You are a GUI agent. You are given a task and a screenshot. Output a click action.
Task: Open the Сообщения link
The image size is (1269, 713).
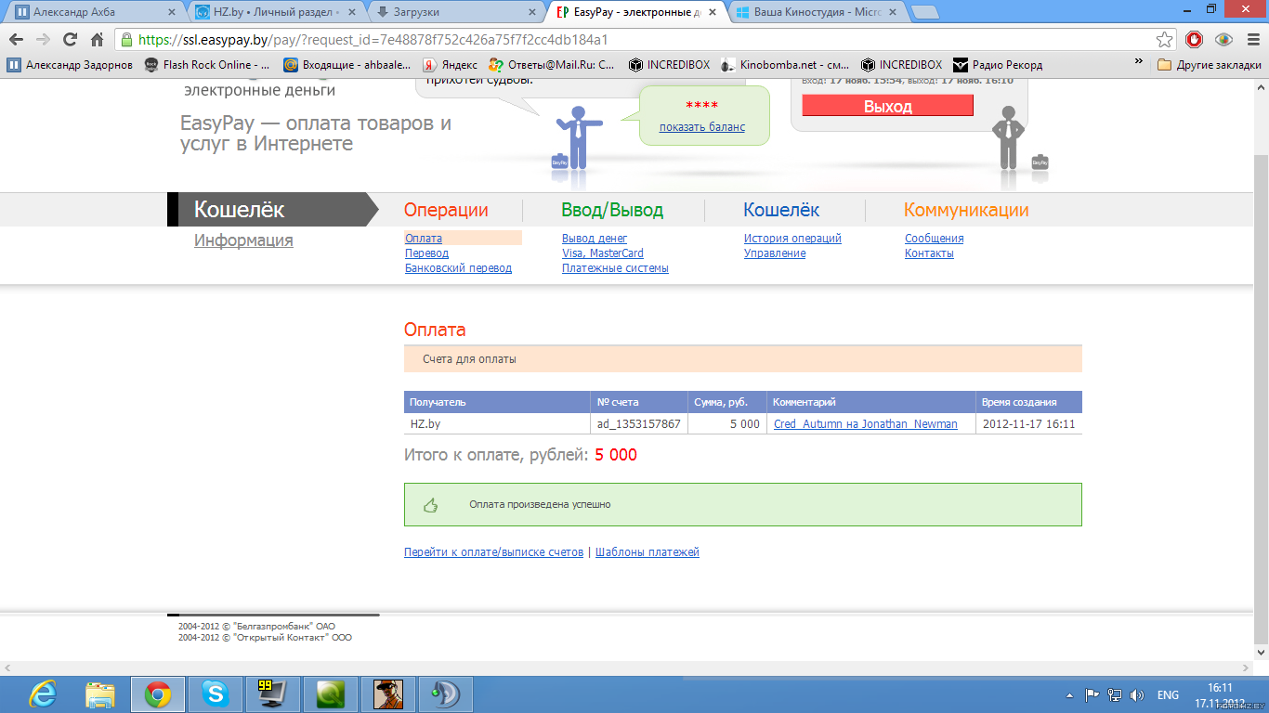click(935, 239)
